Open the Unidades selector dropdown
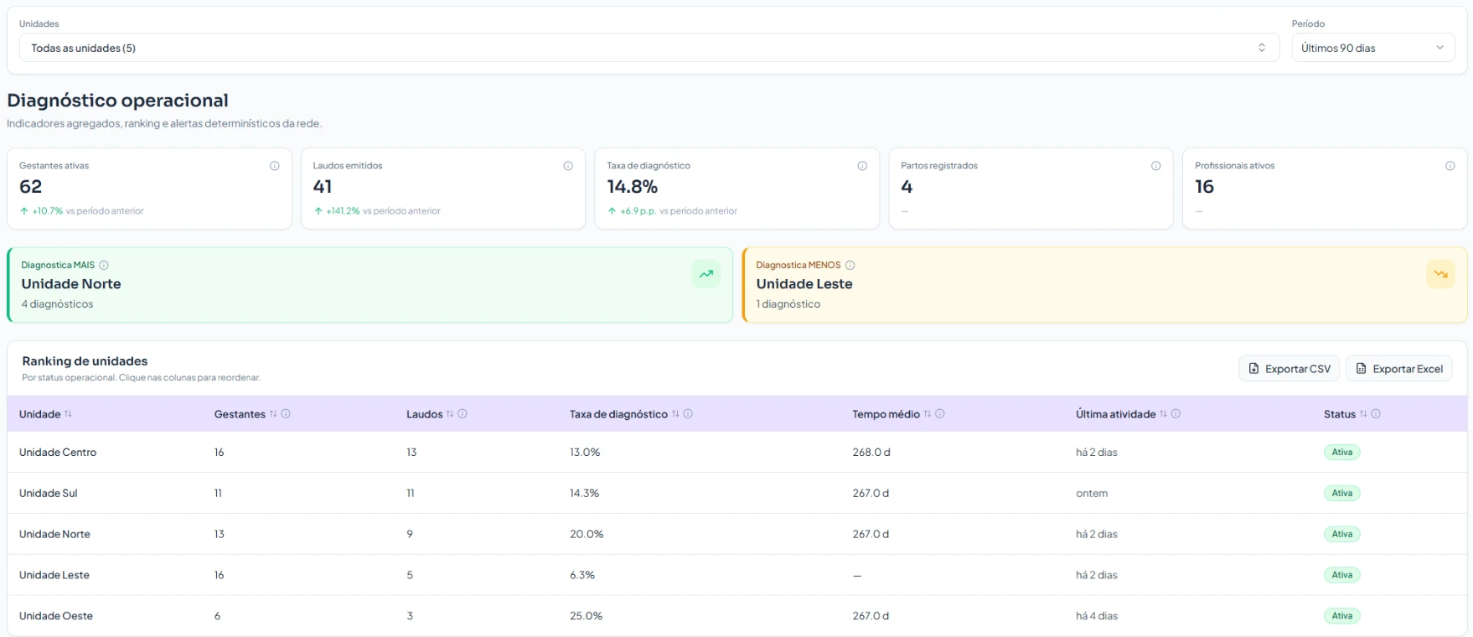The height and width of the screenshot is (637, 1473). (649, 48)
